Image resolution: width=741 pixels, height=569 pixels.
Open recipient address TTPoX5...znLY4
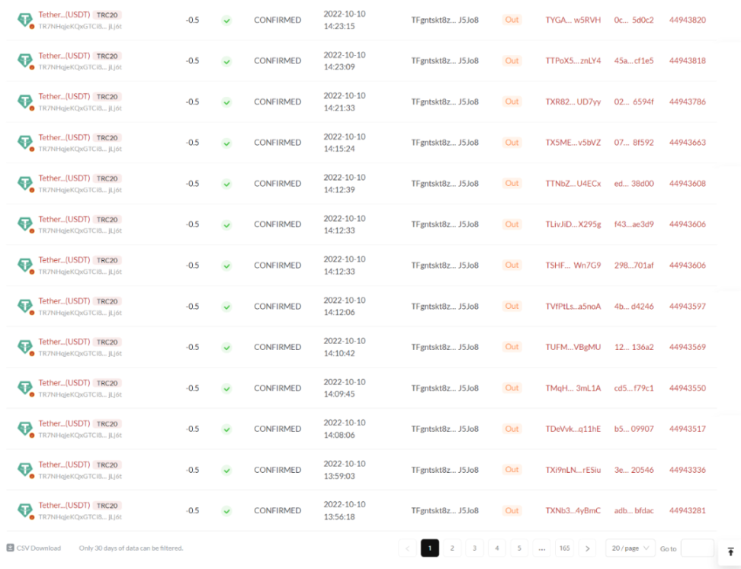pyautogui.click(x=573, y=60)
